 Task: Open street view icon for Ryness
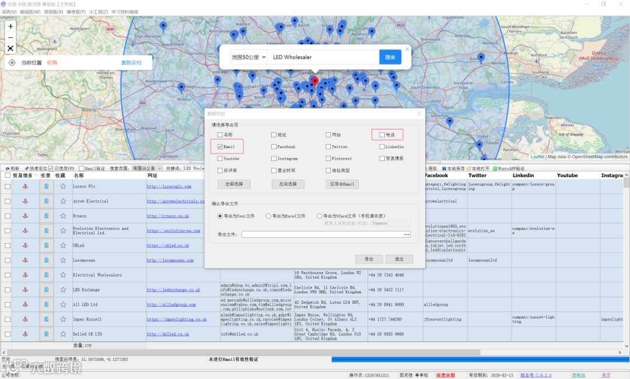(46, 216)
